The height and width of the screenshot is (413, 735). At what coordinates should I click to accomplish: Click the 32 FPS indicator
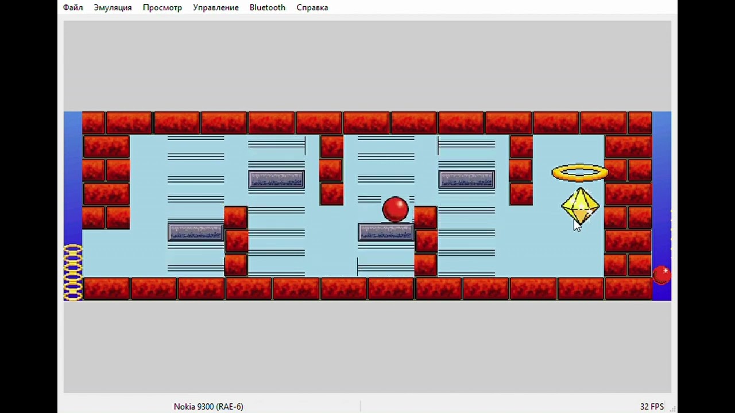[652, 406]
